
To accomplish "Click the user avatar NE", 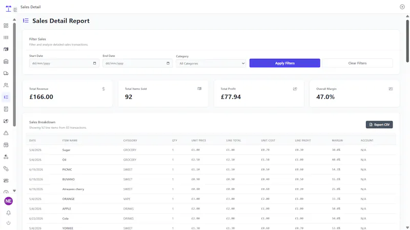I will click(8, 201).
